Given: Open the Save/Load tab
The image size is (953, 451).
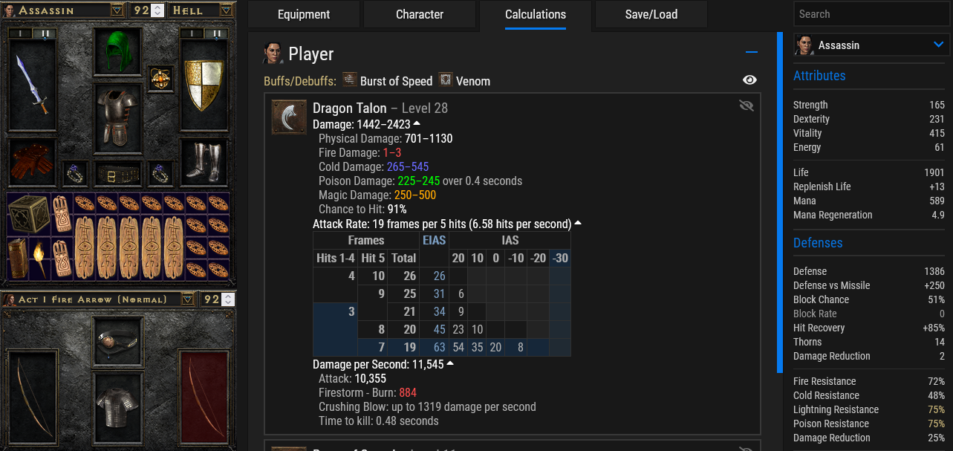Looking at the screenshot, I should 651,14.
